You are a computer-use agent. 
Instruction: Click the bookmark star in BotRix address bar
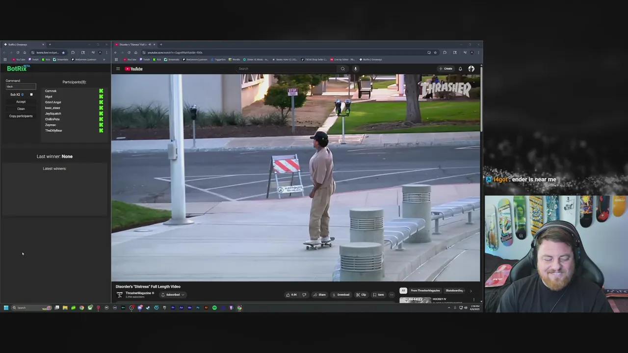point(63,52)
